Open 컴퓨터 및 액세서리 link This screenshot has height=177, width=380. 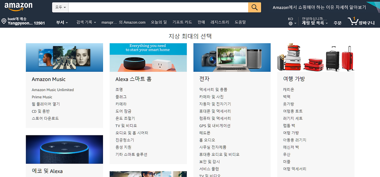pos(215,118)
